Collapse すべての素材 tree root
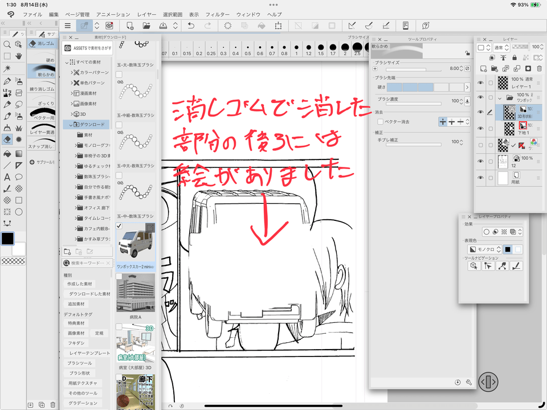Image resolution: width=547 pixels, height=410 pixels. (67, 62)
